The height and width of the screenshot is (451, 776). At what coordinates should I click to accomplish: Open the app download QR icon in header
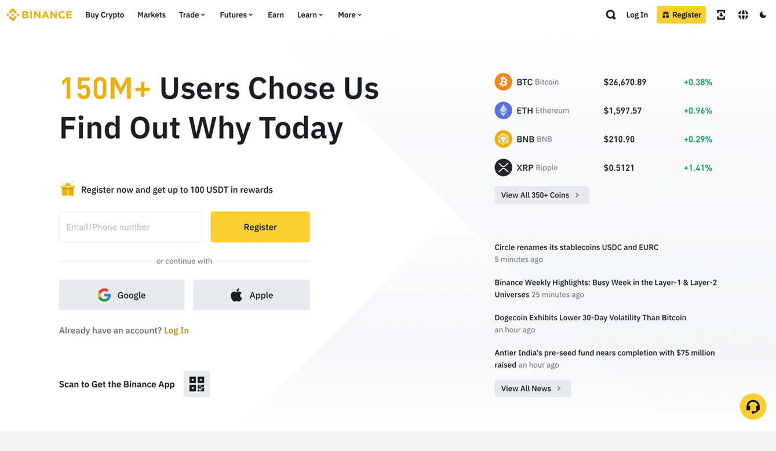click(721, 15)
